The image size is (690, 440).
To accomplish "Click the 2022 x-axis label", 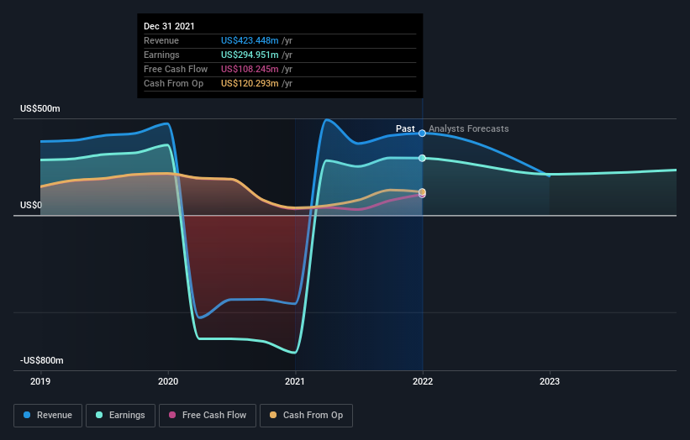I will [x=423, y=381].
